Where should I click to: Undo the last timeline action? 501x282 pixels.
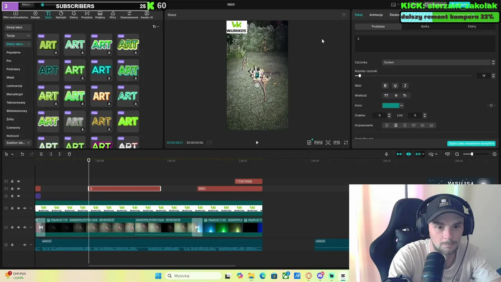click(x=22, y=154)
